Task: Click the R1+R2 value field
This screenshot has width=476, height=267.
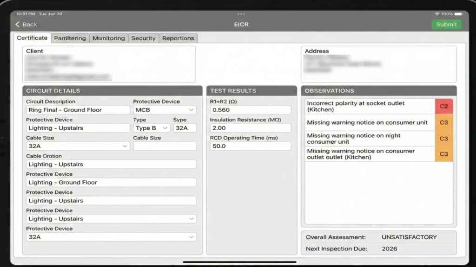Action: [x=251, y=110]
